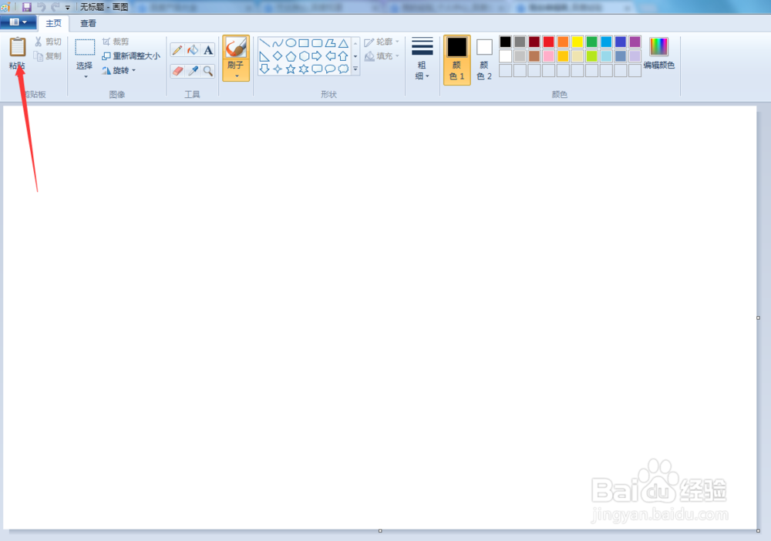Pick the Right arrow shape

[317, 56]
